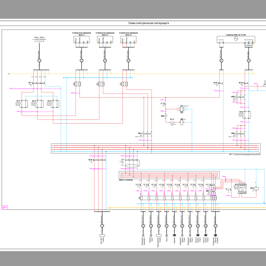266x266 pixels.
Task: Click the stabilizer L2 phase box
Action: pos(105,39)
